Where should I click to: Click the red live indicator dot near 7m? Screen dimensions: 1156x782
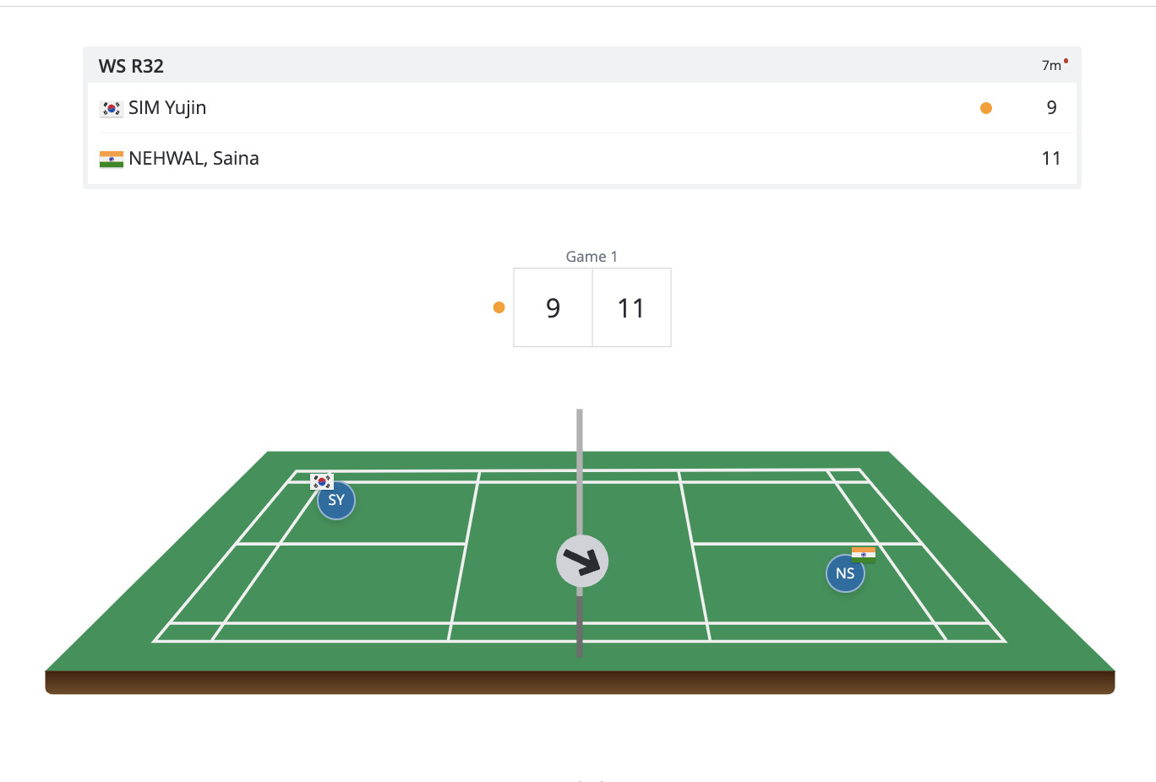tap(1066, 61)
